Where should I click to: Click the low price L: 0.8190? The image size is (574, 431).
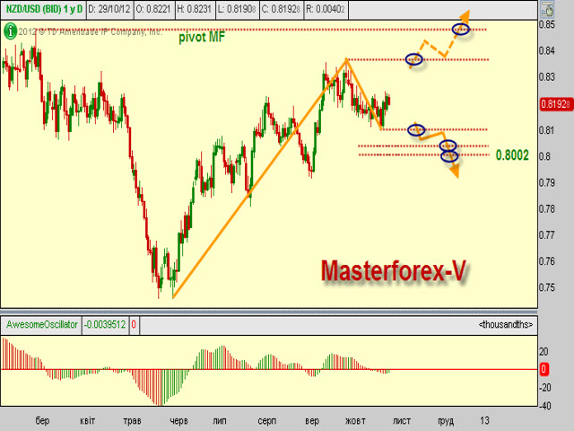click(x=238, y=9)
